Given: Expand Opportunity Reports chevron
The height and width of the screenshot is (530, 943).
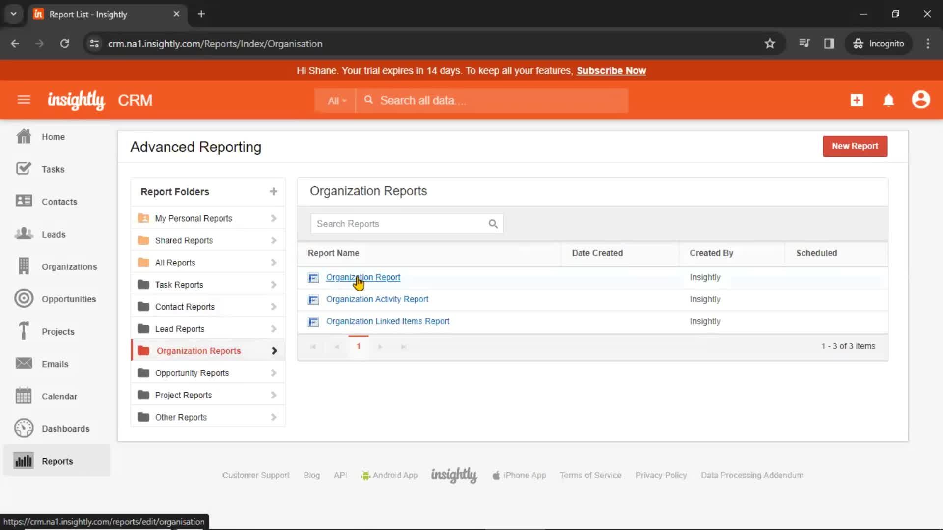Looking at the screenshot, I should point(274,373).
